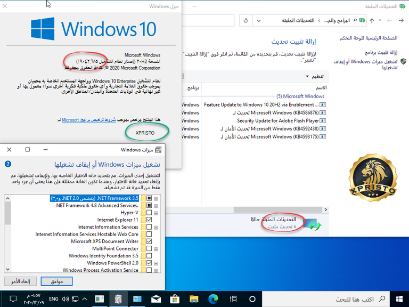Viewport: 409px width, 307px height.
Task: Click the ENG language indicator
Action: click(53, 299)
